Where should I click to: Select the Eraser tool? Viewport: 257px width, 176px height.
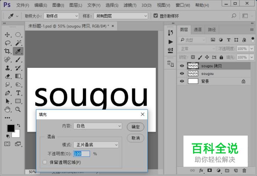click(7, 76)
